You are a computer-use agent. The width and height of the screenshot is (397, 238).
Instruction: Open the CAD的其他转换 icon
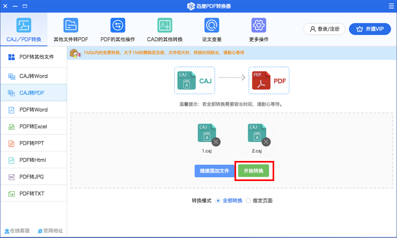(165, 25)
